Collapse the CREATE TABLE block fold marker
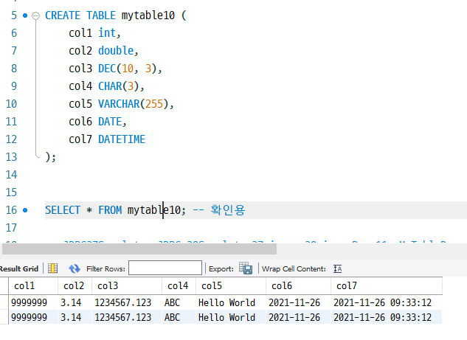Viewport: 467px width, 340px height. click(35, 15)
